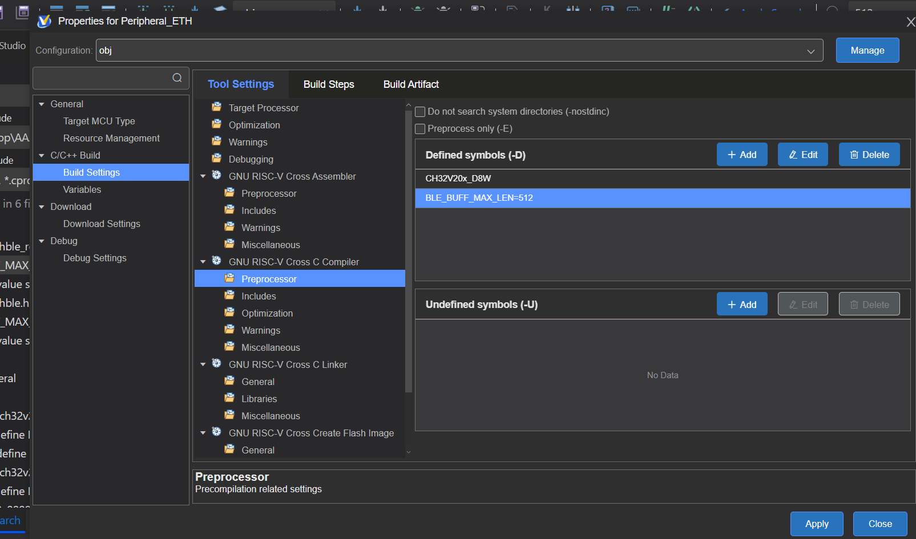Click the GNU RISC-V Cross C Linker gear icon
Screen dimensions: 916x539
pos(217,364)
